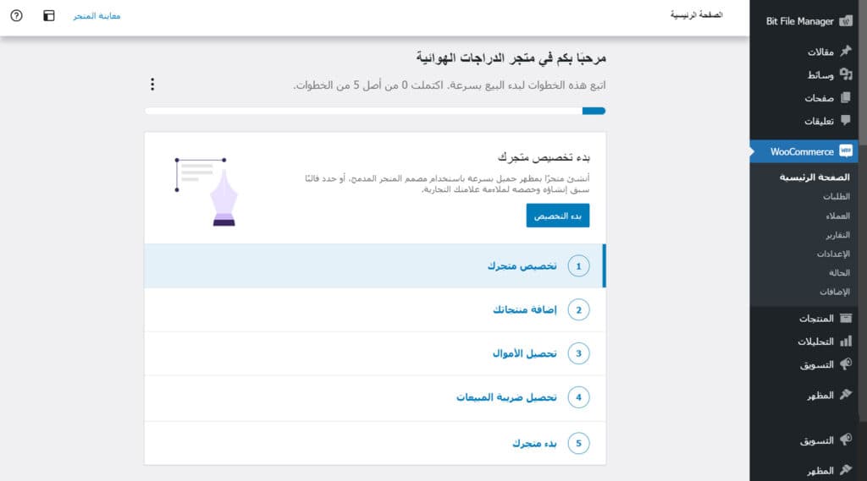
Task: Click the step 2 number circle
Action: point(578,309)
